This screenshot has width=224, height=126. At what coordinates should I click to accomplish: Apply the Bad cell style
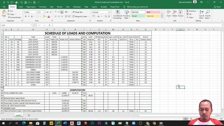click(x=153, y=12)
